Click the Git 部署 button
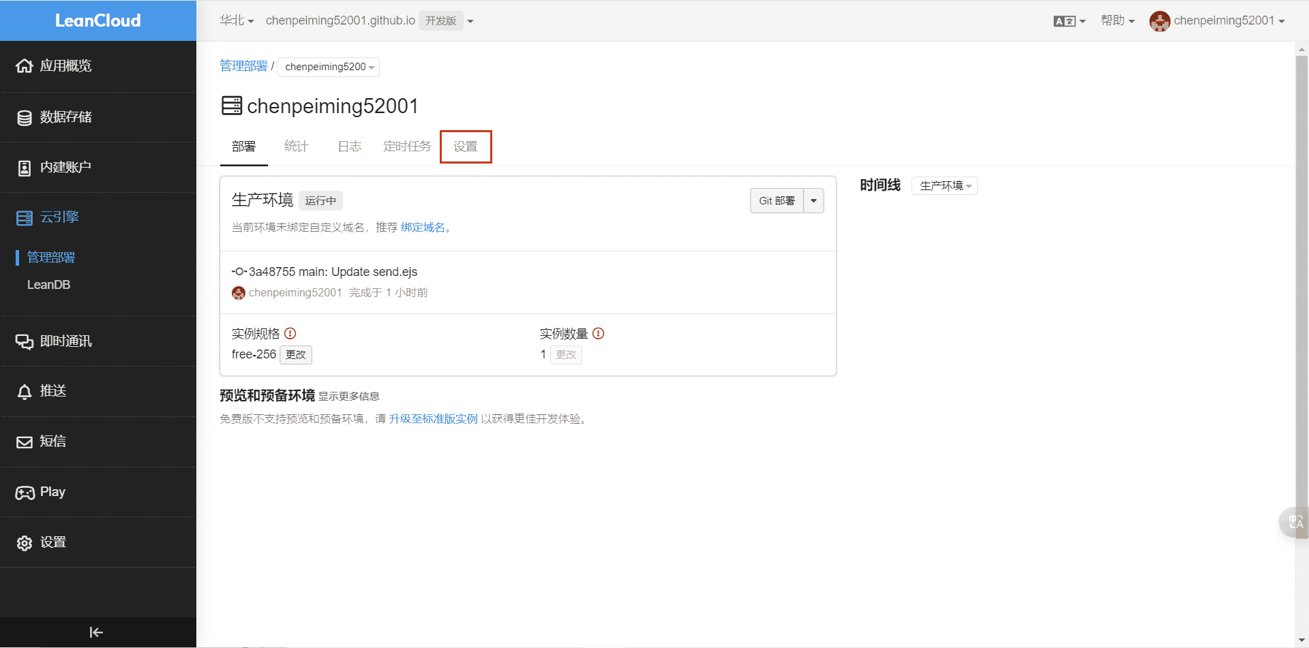This screenshot has height=648, width=1309. (777, 201)
